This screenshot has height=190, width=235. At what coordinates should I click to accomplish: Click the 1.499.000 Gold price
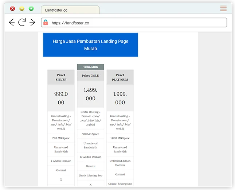click(x=90, y=94)
